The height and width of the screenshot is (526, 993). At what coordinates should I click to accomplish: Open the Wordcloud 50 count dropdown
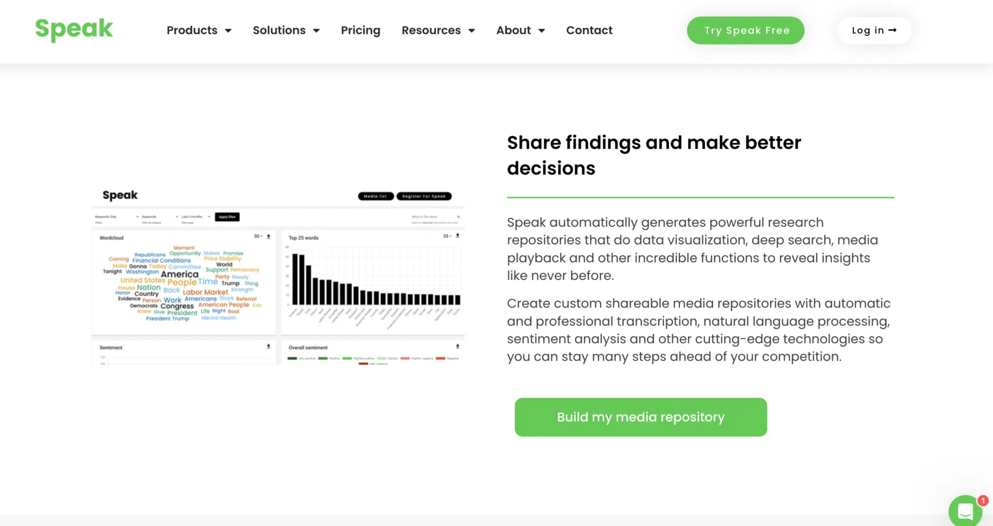tap(258, 236)
